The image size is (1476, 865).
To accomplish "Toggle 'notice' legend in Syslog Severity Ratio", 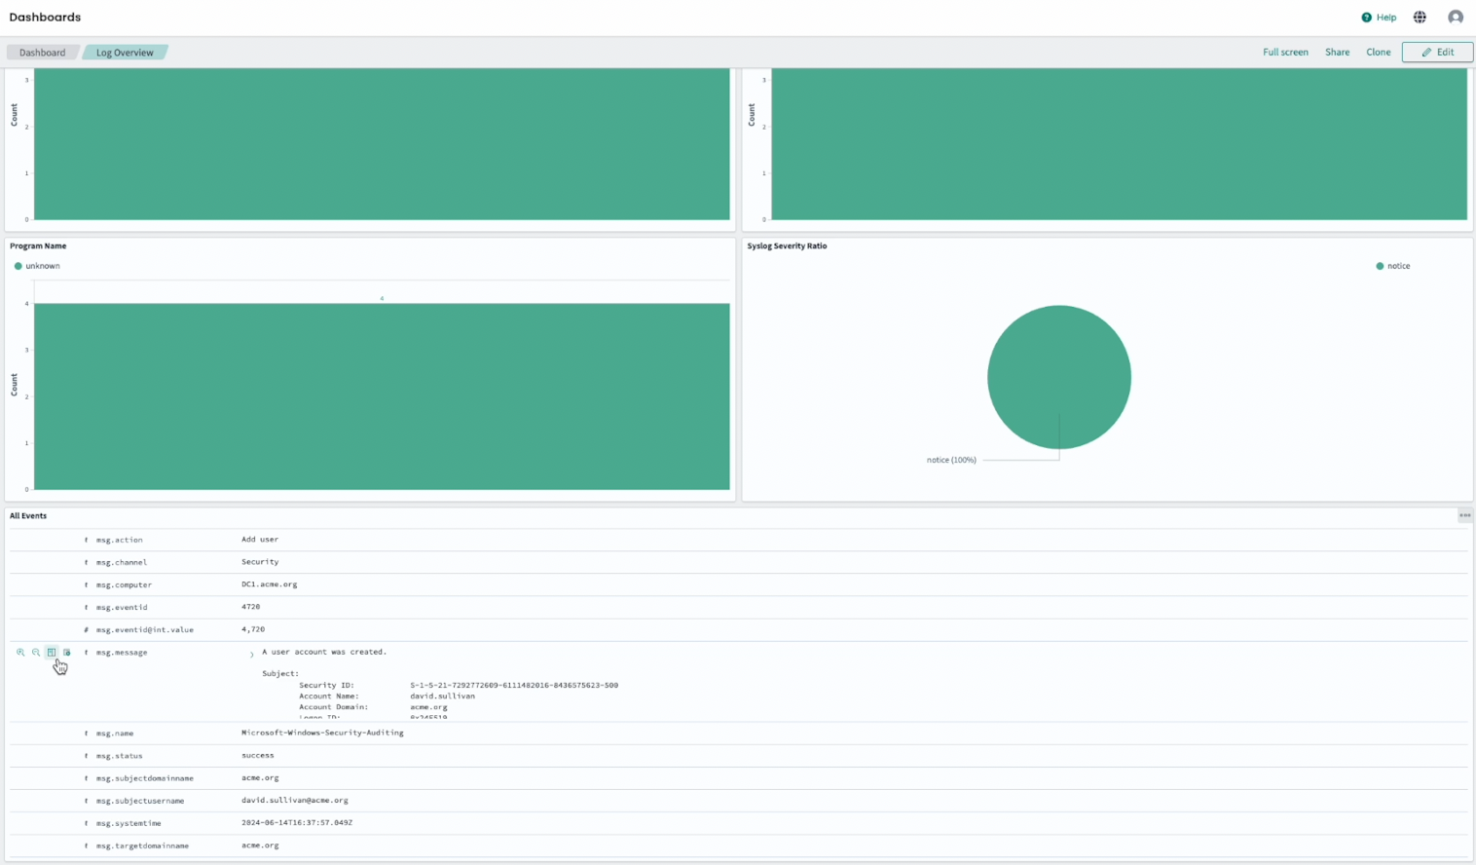I will pyautogui.click(x=1393, y=266).
